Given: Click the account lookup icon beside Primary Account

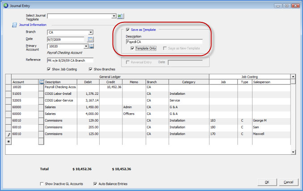Looking at the screenshot, I should coord(92,46).
